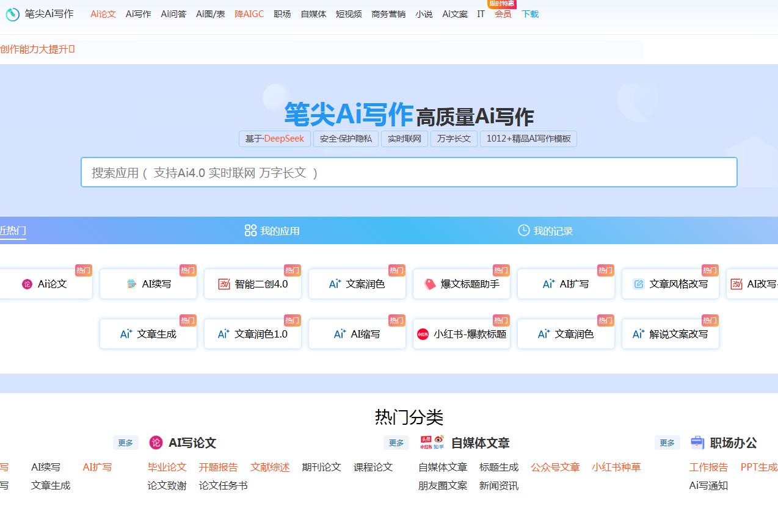Open the 文章风格改写 app card
Image resolution: width=778 pixels, height=506 pixels.
671,284
